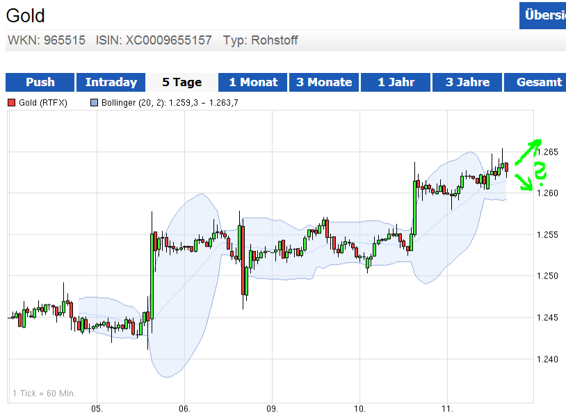Click the ISIN code XC0009655157
The image size is (566, 419).
tap(168, 40)
